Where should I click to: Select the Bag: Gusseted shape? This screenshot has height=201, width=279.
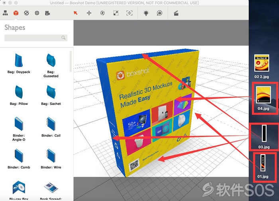click(51, 65)
